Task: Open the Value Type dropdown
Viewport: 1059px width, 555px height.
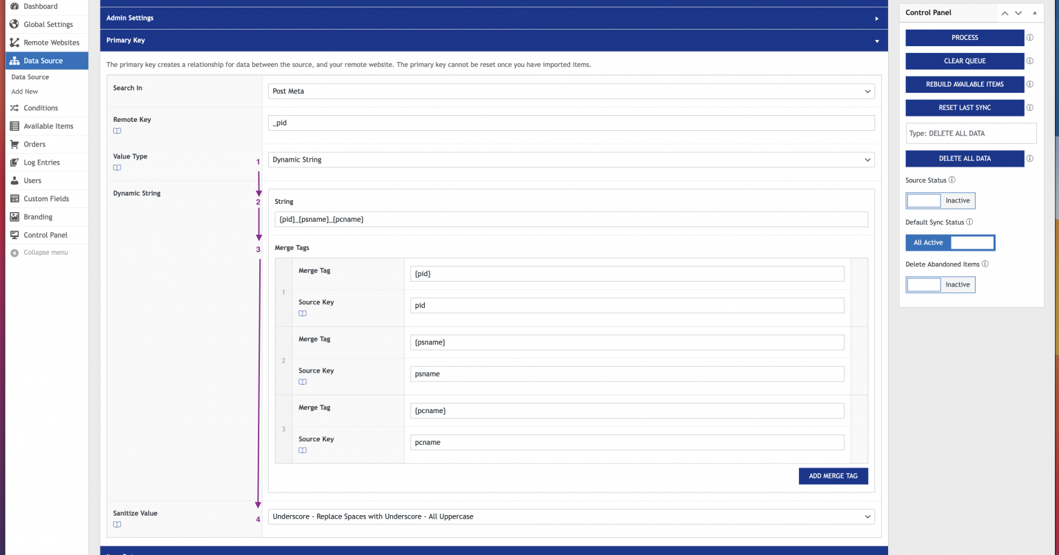Action: (572, 160)
